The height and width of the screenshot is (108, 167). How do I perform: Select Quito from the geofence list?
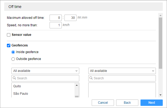click(17, 86)
